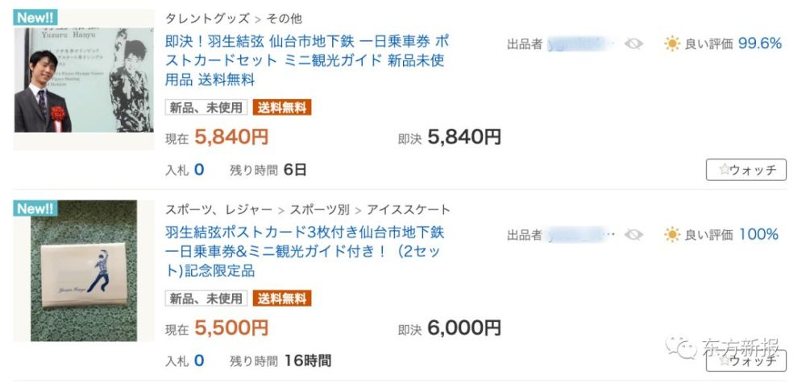Open the その他 subcategory breadcrumb
Viewport: 806px width, 383px height.
pyautogui.click(x=284, y=19)
